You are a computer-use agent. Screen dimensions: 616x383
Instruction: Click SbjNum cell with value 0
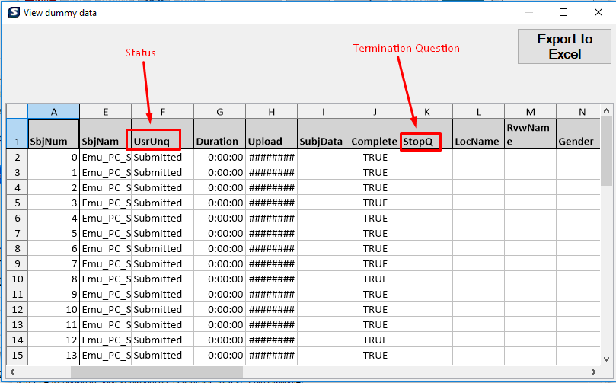pos(54,157)
